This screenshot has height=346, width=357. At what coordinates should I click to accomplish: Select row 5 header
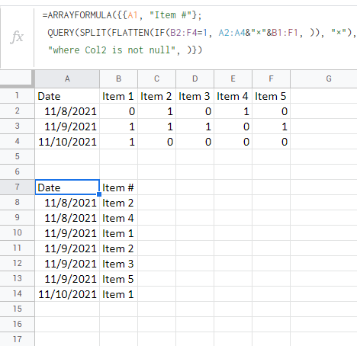pos(17,157)
